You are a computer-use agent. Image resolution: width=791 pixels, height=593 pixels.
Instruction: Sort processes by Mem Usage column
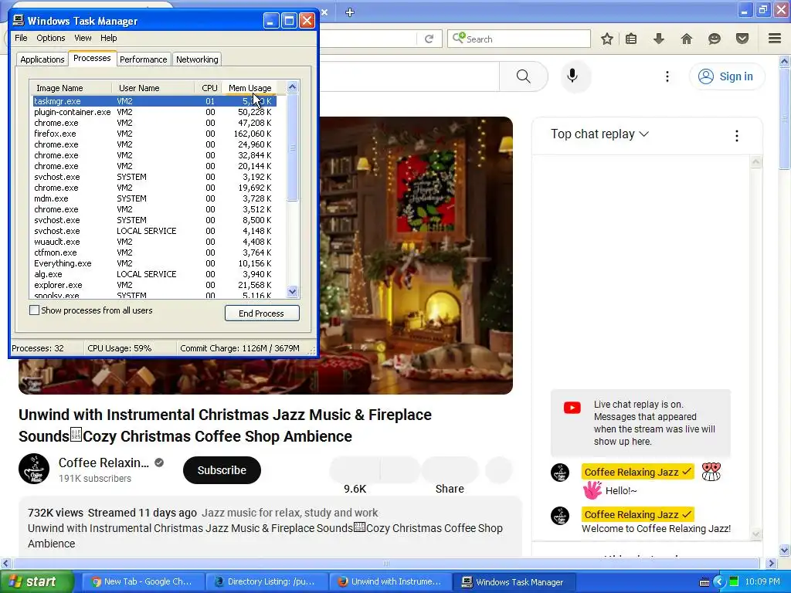click(x=250, y=88)
